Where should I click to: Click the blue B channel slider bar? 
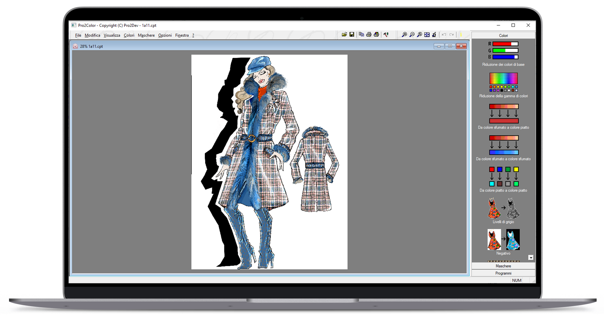point(505,57)
